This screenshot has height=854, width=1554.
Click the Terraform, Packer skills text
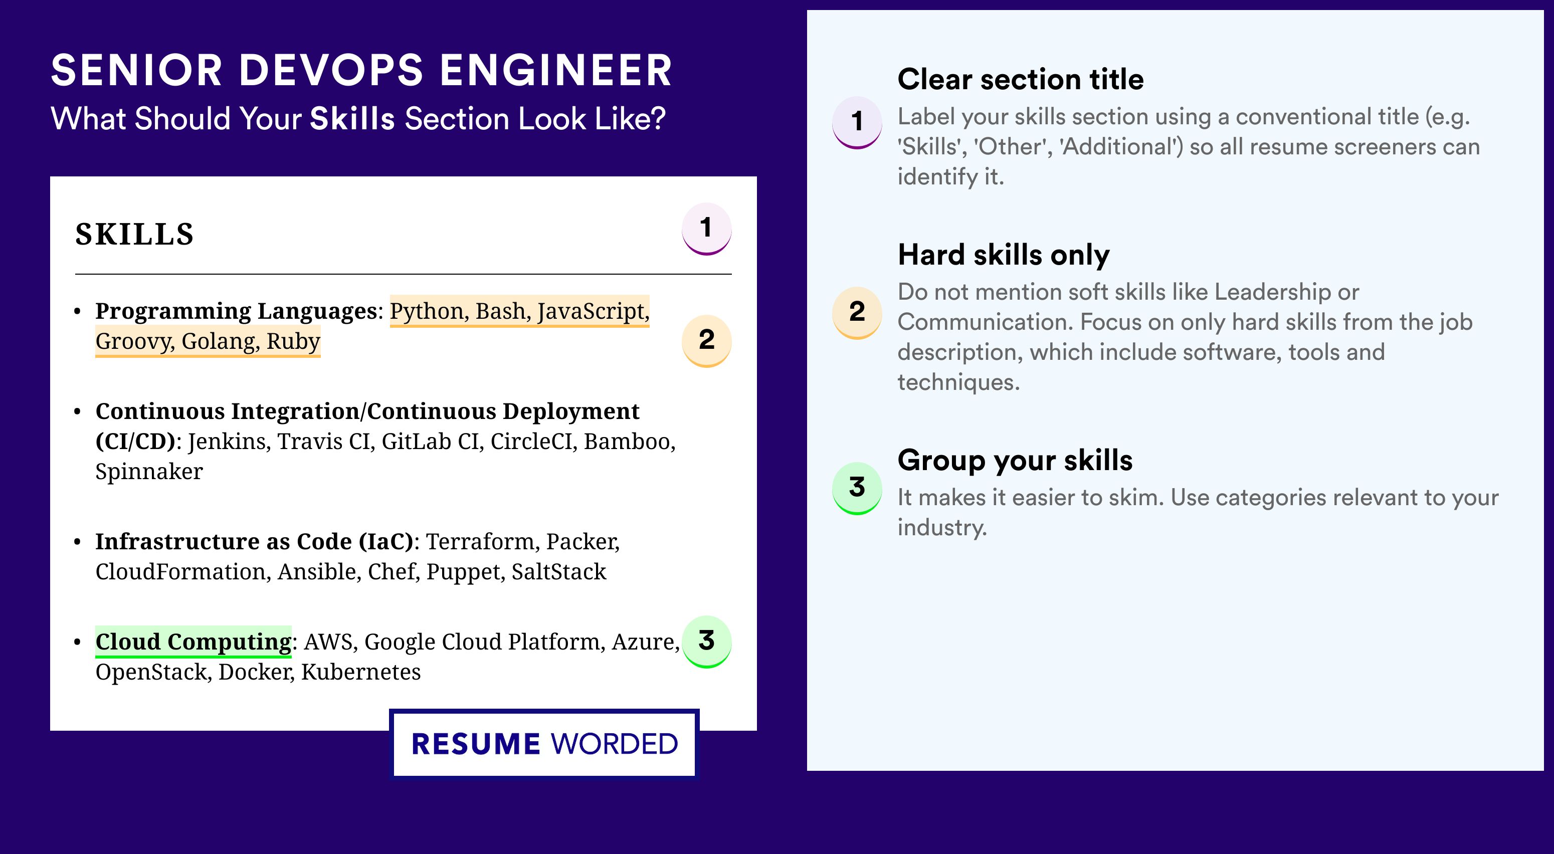522,542
